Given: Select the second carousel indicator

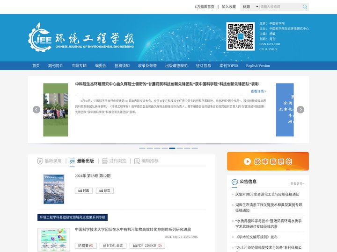Looking at the screenshot, I should click(150, 148).
